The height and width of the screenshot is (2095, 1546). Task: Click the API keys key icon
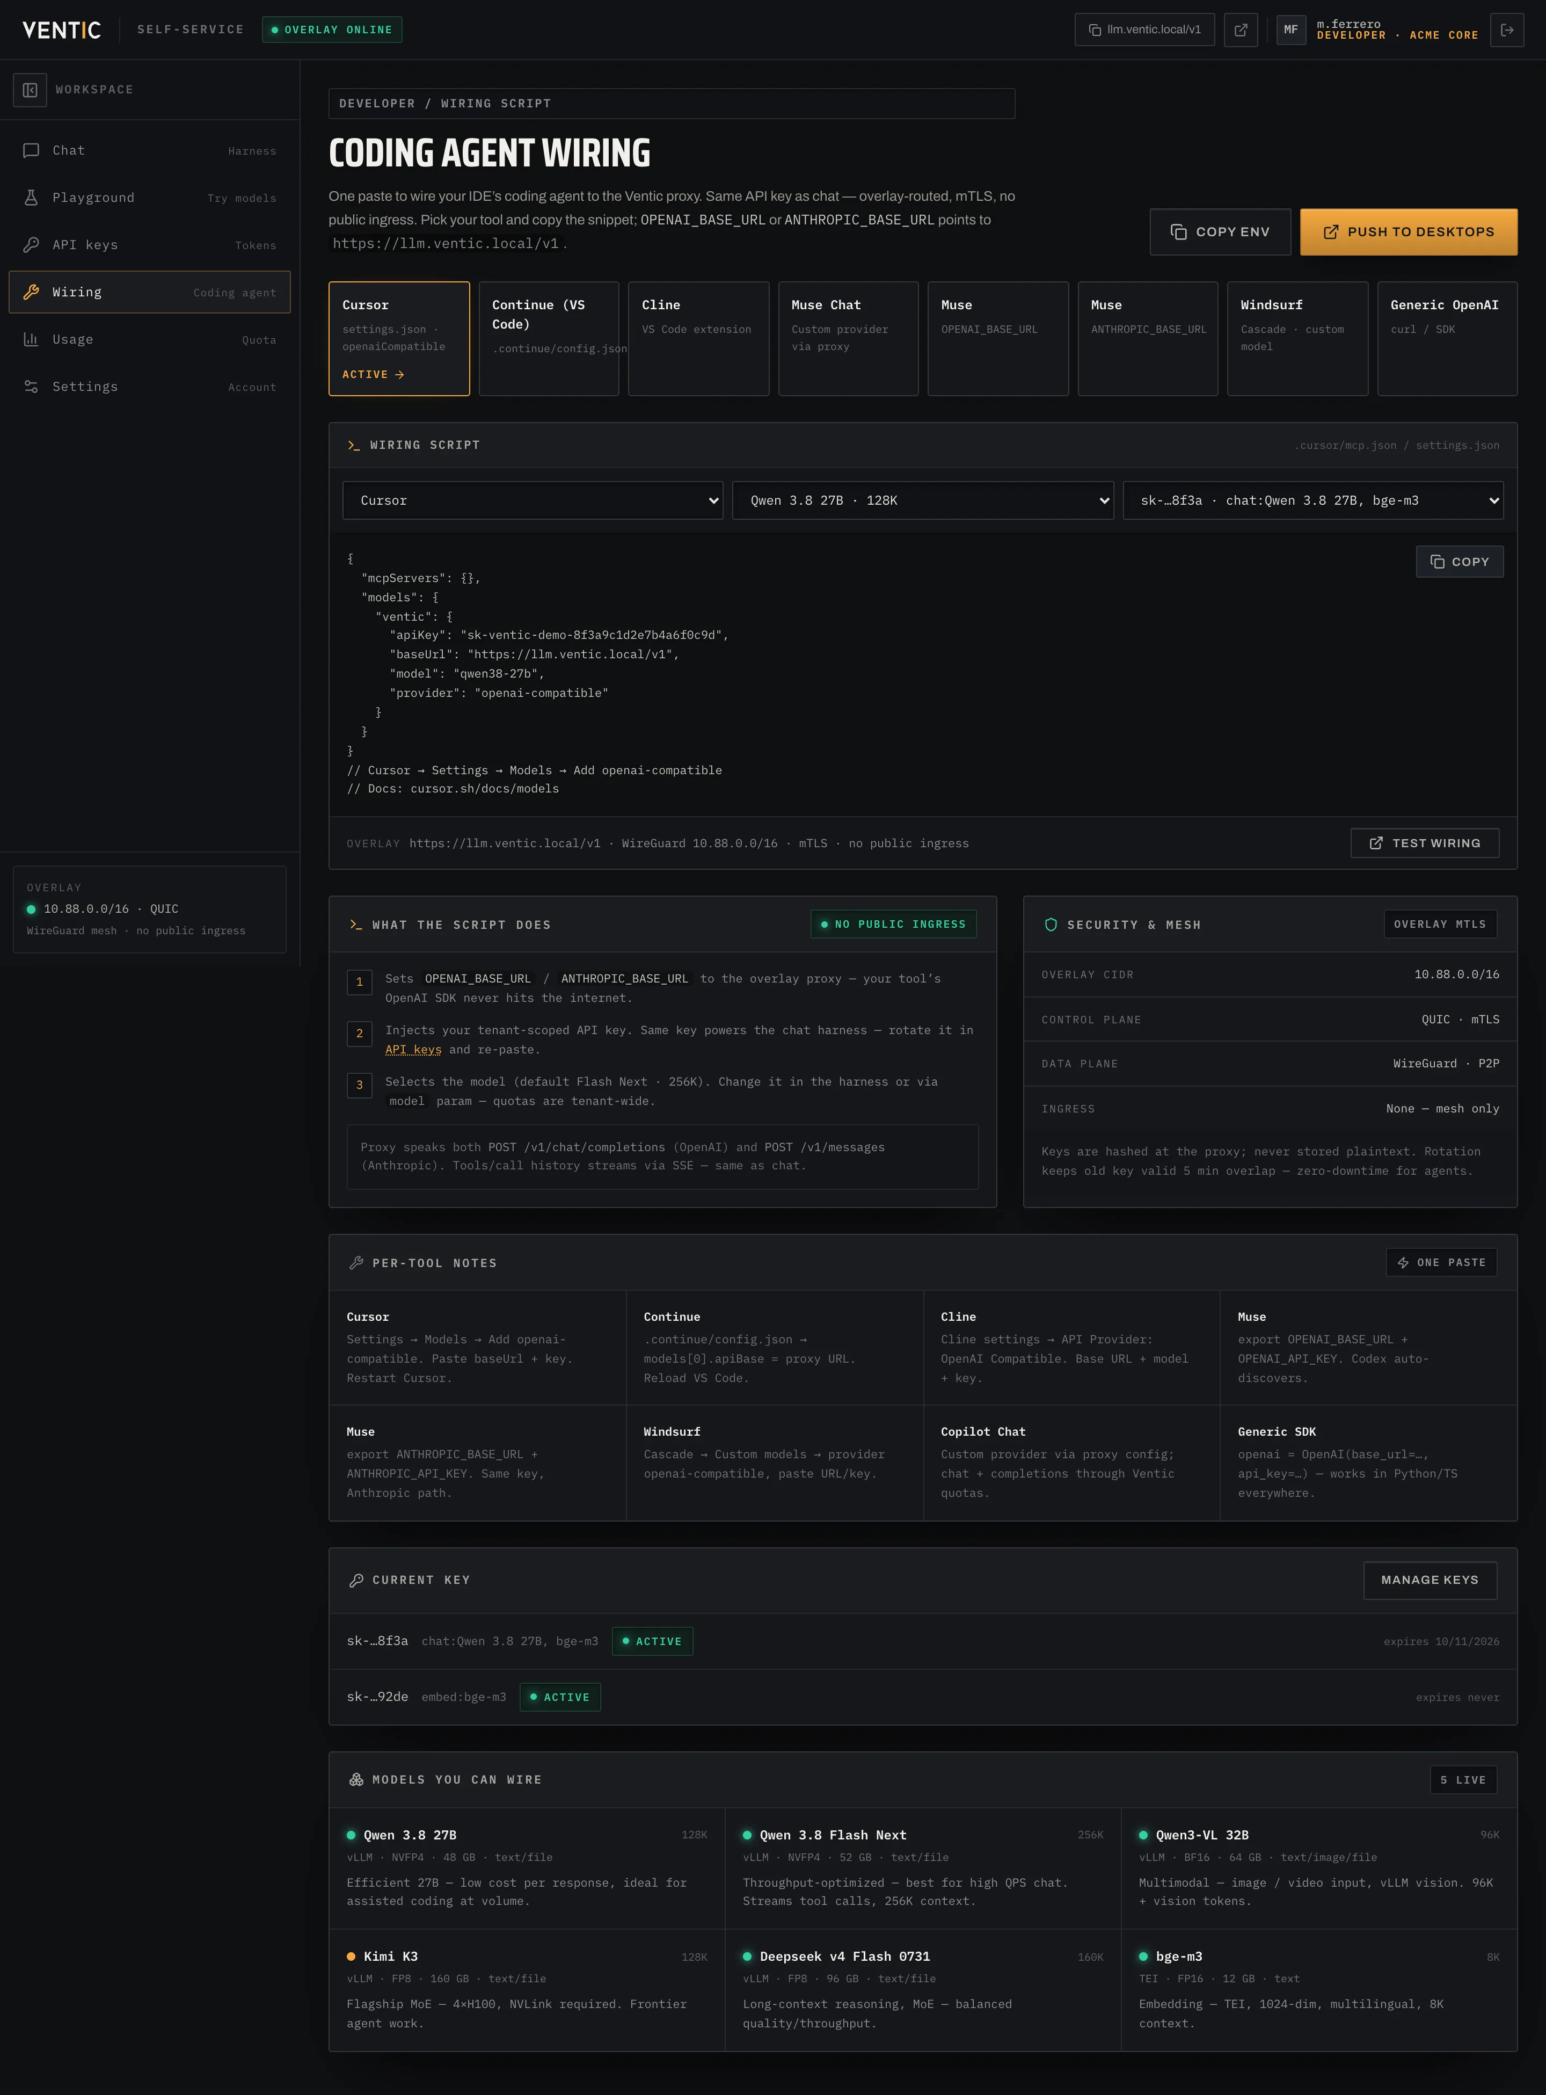(31, 245)
